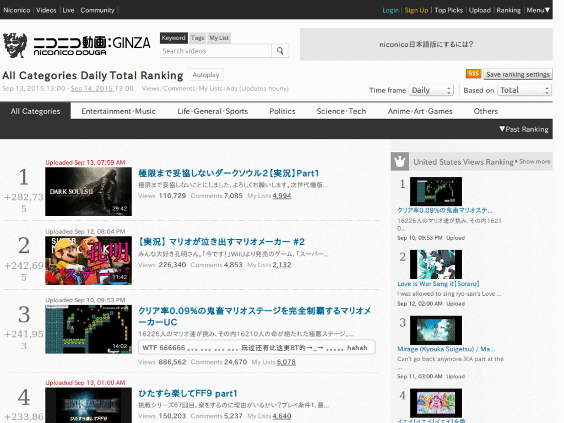This screenshot has height=423, width=564.
Task: Open the Based on Total dropdown
Action: pos(524,89)
